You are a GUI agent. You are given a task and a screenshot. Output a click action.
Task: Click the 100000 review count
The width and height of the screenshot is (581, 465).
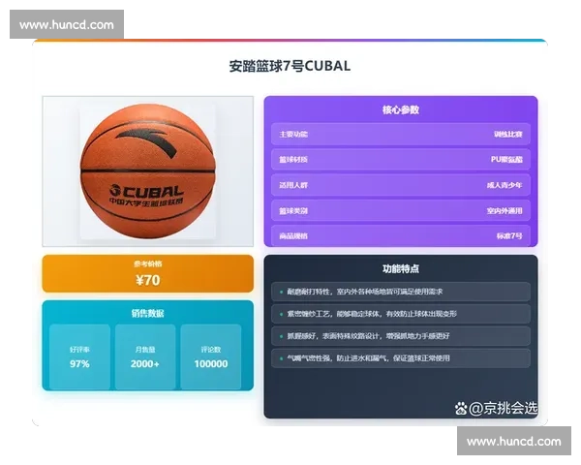click(x=211, y=364)
